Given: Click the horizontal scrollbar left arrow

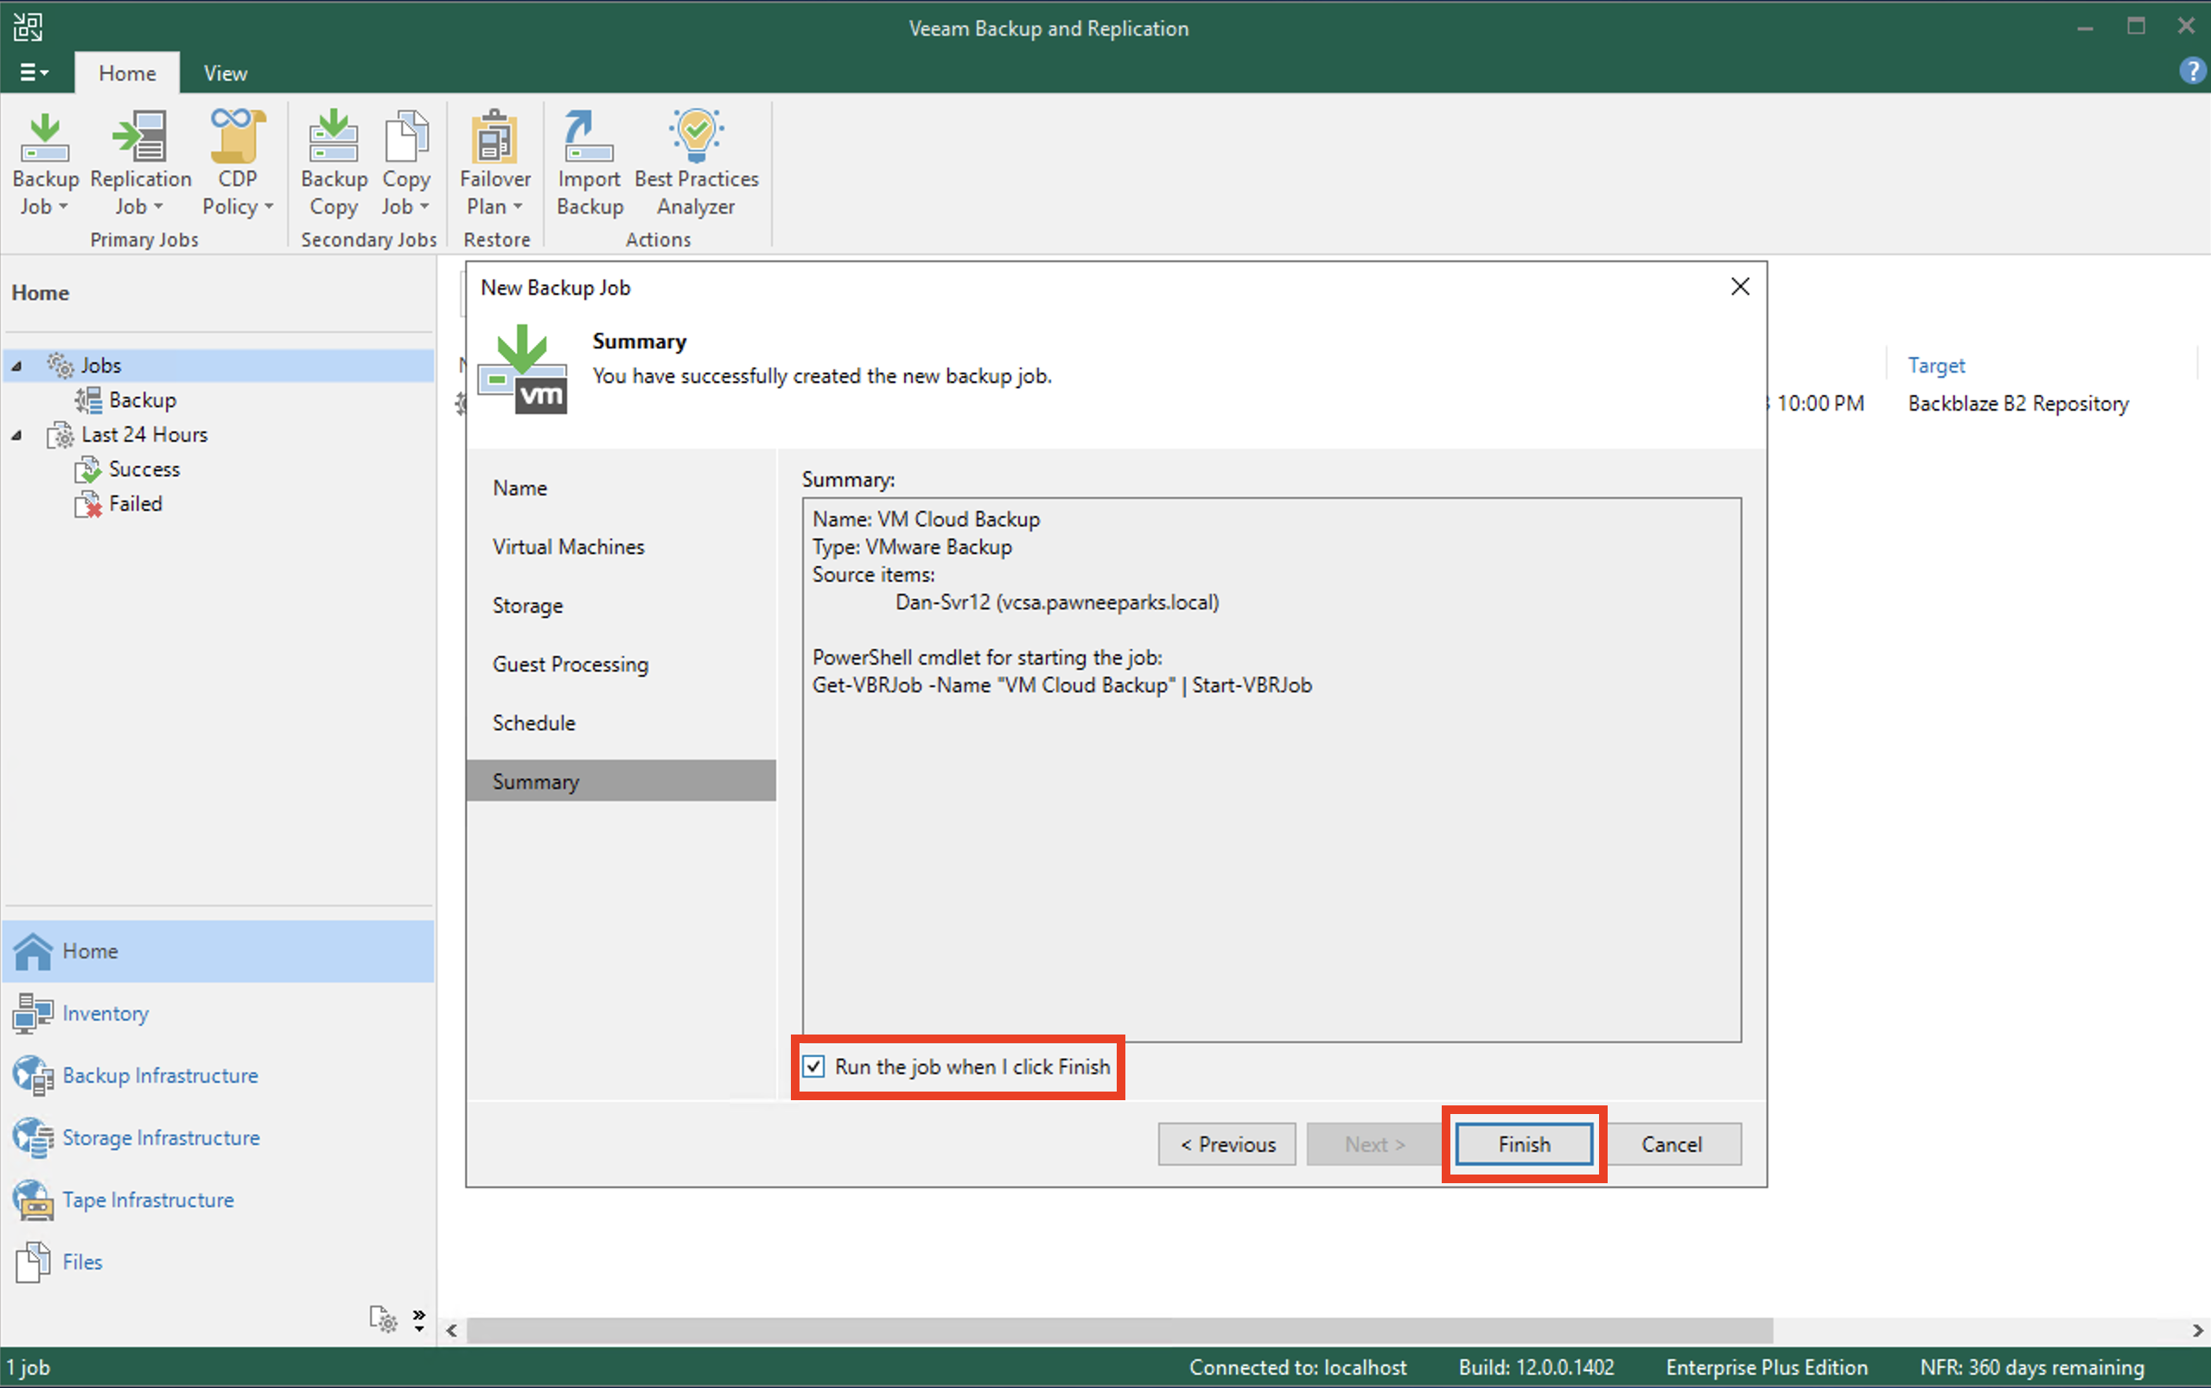Looking at the screenshot, I should pyautogui.click(x=451, y=1330).
